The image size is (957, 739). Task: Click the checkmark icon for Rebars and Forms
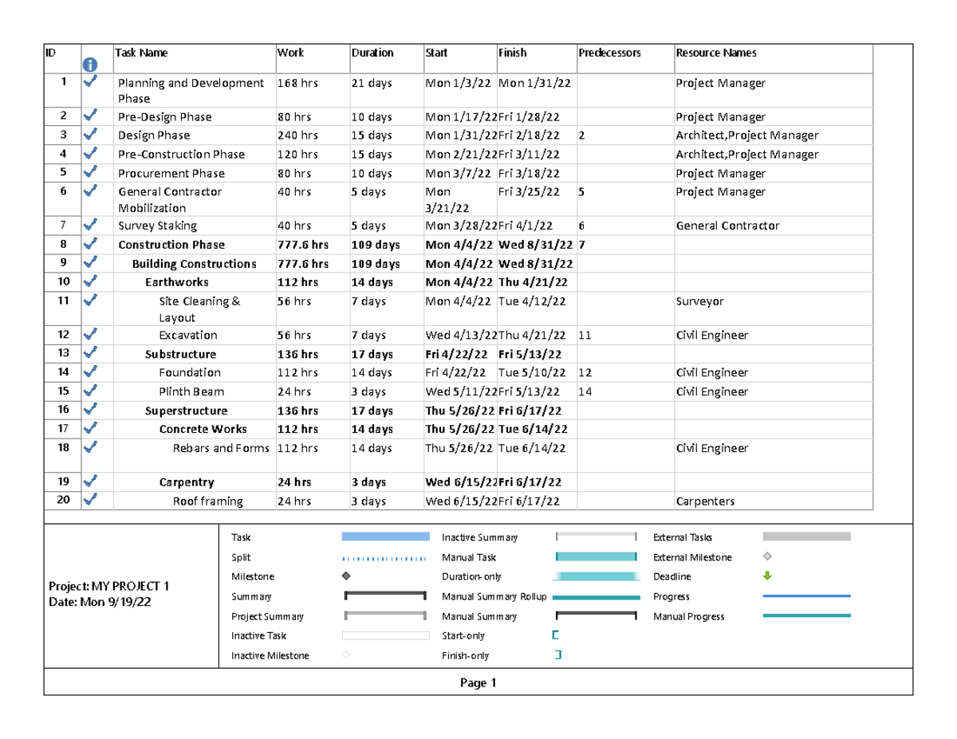click(x=90, y=447)
